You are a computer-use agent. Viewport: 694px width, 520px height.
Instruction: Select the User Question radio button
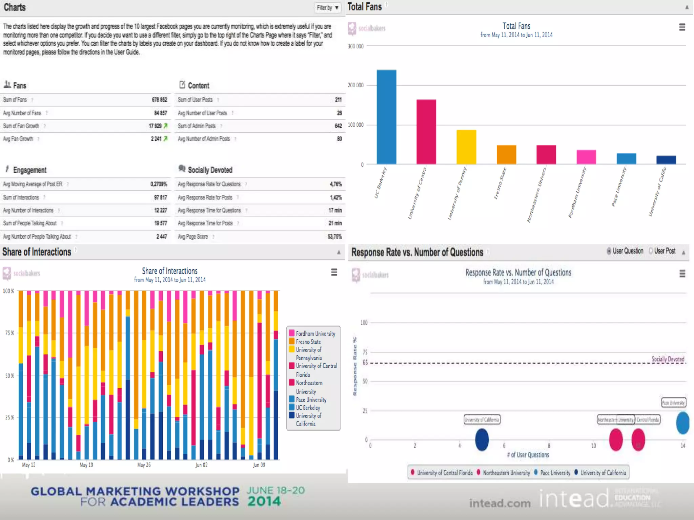(x=609, y=251)
